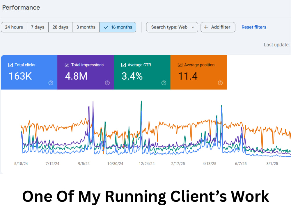291x218 pixels.
Task: Click the 163K total clicks value
Action: pyautogui.click(x=20, y=76)
